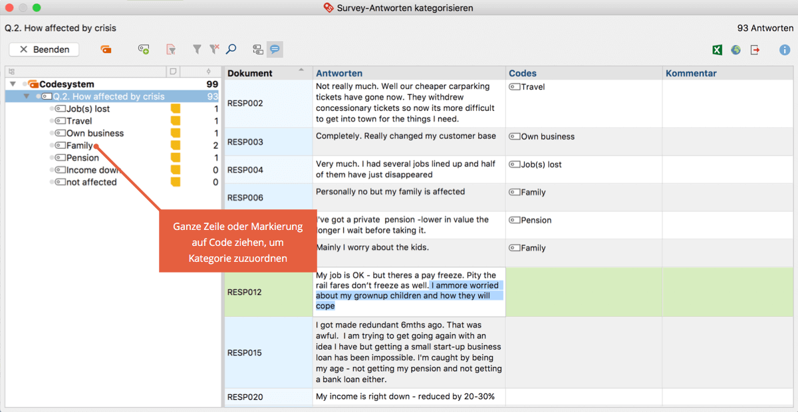The image size is (798, 412).
Task: Click the comment cell for RESP002
Action: point(728,104)
